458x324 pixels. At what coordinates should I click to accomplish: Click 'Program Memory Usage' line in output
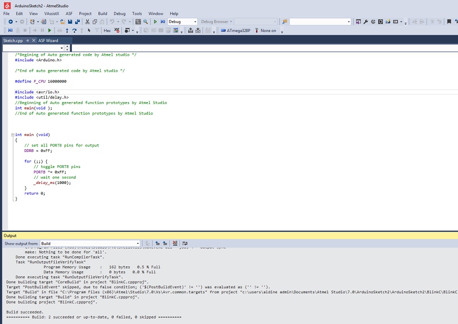pos(102,267)
